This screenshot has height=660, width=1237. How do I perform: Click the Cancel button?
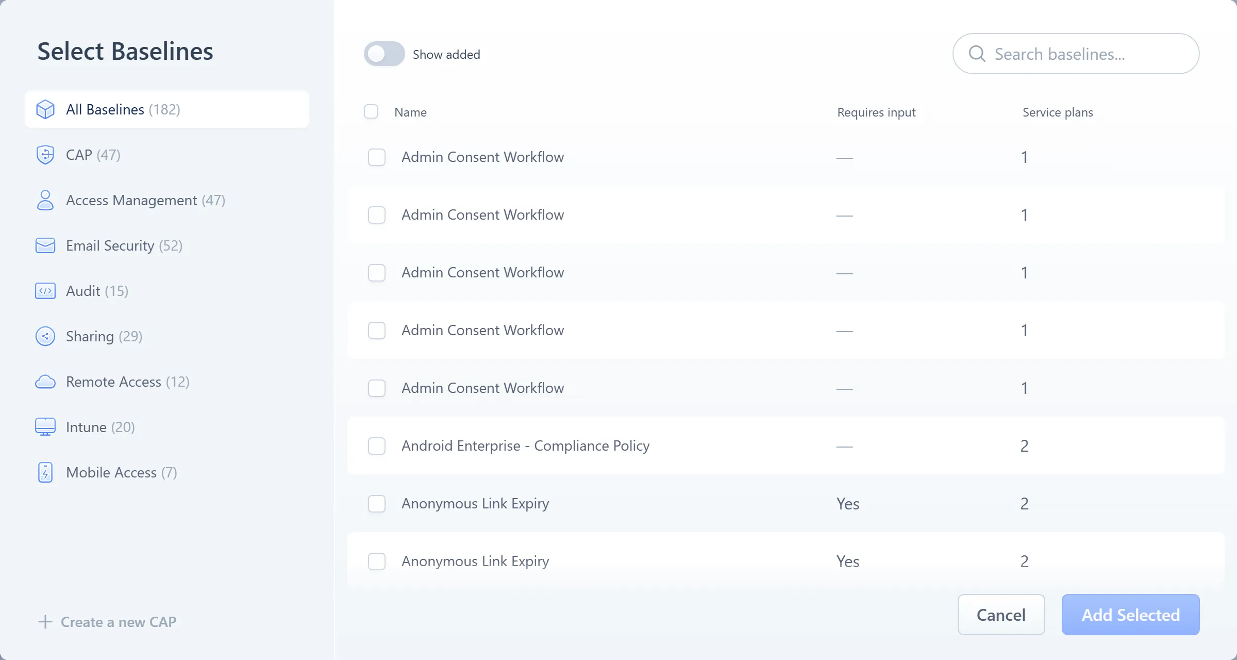[1001, 615]
